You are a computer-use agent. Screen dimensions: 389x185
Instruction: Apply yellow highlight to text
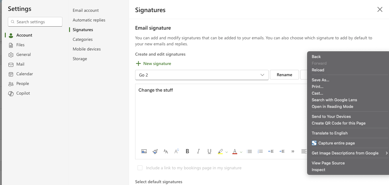click(220, 151)
